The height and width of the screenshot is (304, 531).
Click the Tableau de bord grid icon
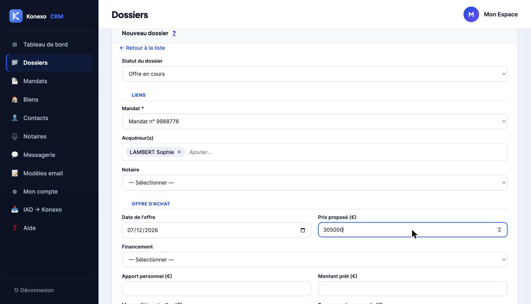tap(15, 44)
